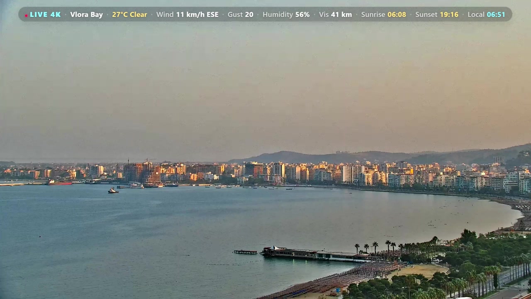
Task: Select the Vlora Bay location name
Action: pyautogui.click(x=86, y=15)
